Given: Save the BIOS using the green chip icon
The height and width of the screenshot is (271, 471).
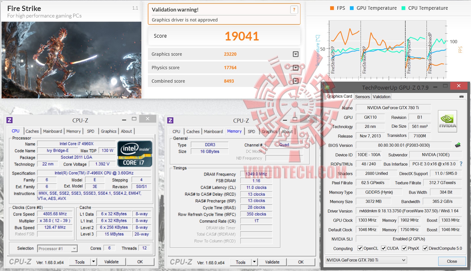Looking at the screenshot, I should point(458,145).
